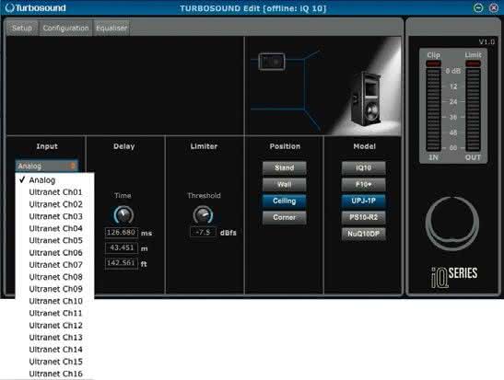Screen dimensions: 504x380
Task: Choose Ultranet Ch03 input
Action: pyautogui.click(x=54, y=216)
